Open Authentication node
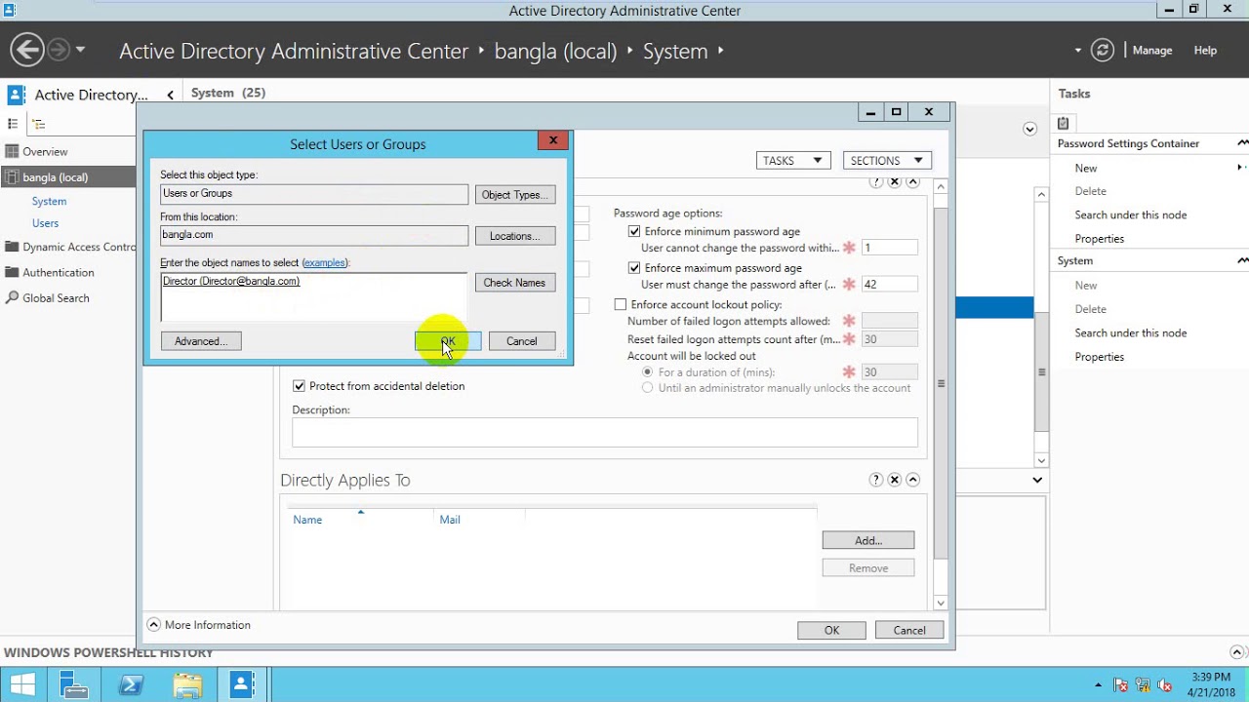1249x702 pixels. (x=58, y=273)
